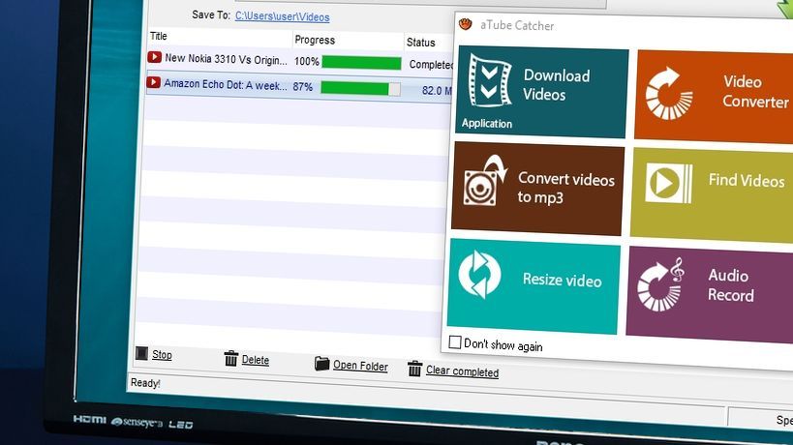The width and height of the screenshot is (793, 445).
Task: Click the Stop link
Action: [x=162, y=355]
